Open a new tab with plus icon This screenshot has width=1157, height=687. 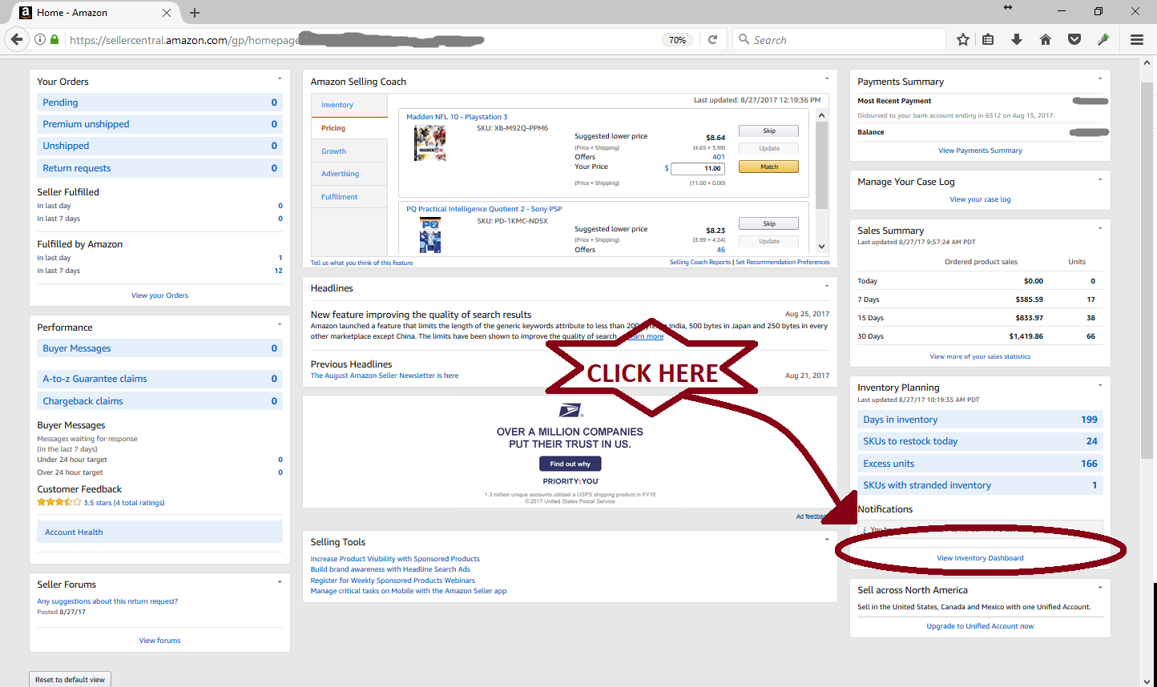[195, 13]
